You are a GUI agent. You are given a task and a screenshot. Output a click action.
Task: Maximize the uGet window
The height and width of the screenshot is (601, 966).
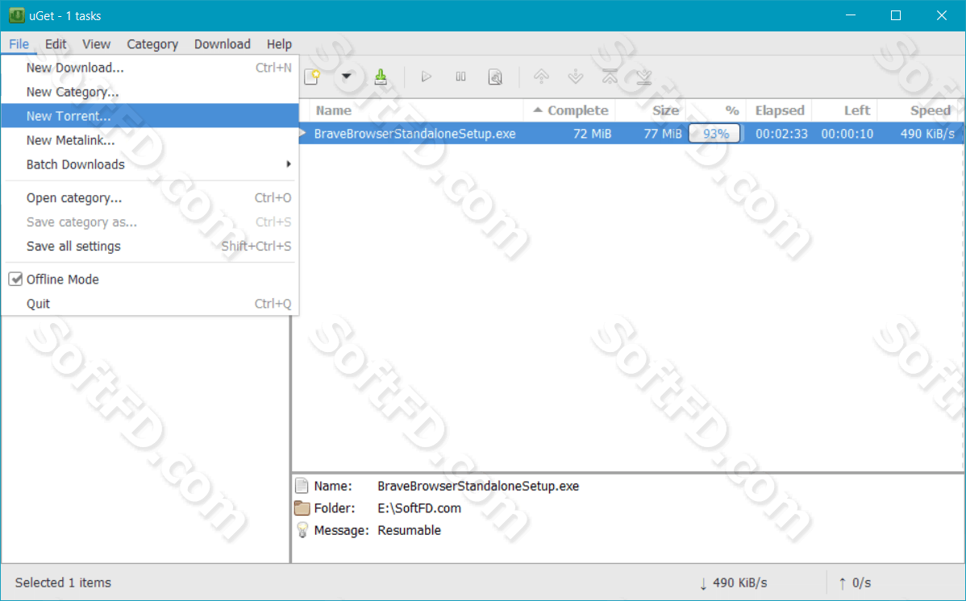(896, 15)
